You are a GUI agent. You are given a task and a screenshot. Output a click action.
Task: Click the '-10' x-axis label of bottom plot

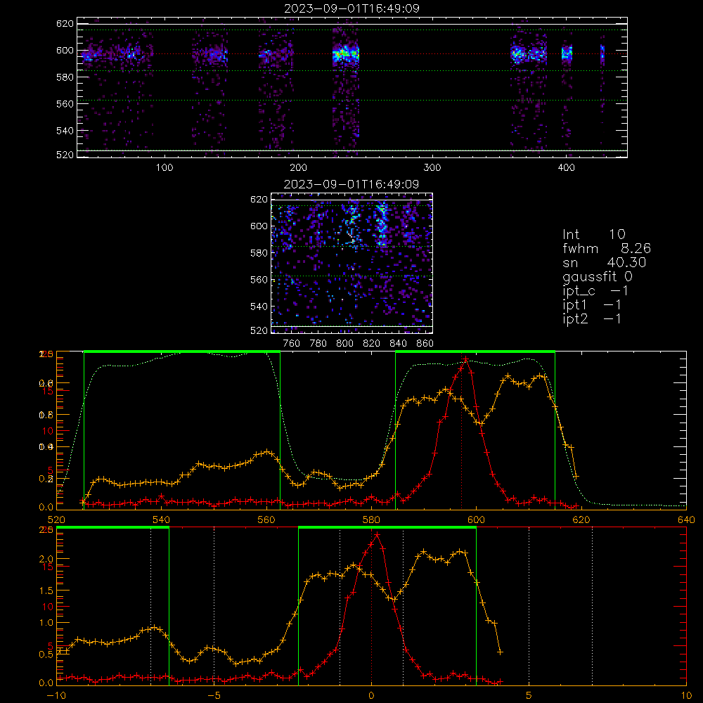tap(56, 696)
